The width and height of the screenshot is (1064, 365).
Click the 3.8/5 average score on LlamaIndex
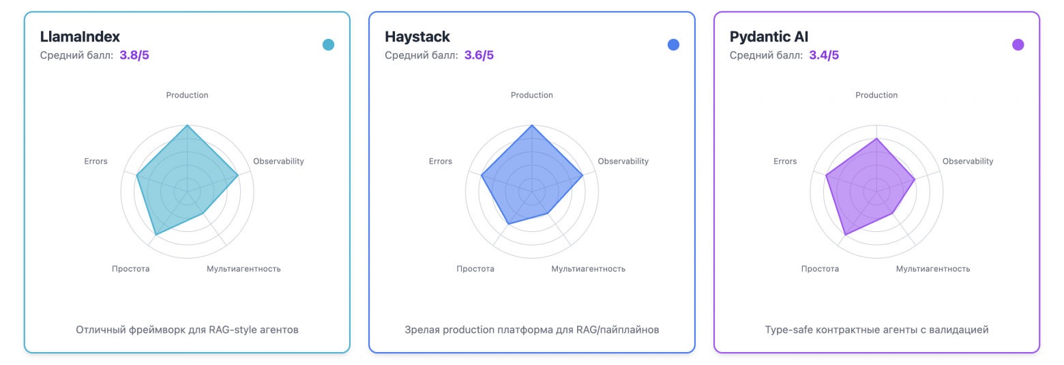134,55
